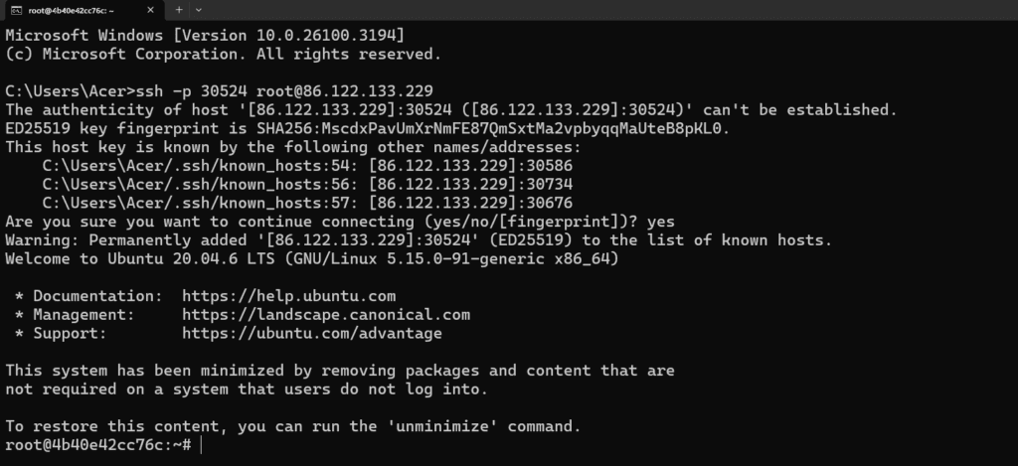Click the known_hosts:54 entry line

pos(307,166)
